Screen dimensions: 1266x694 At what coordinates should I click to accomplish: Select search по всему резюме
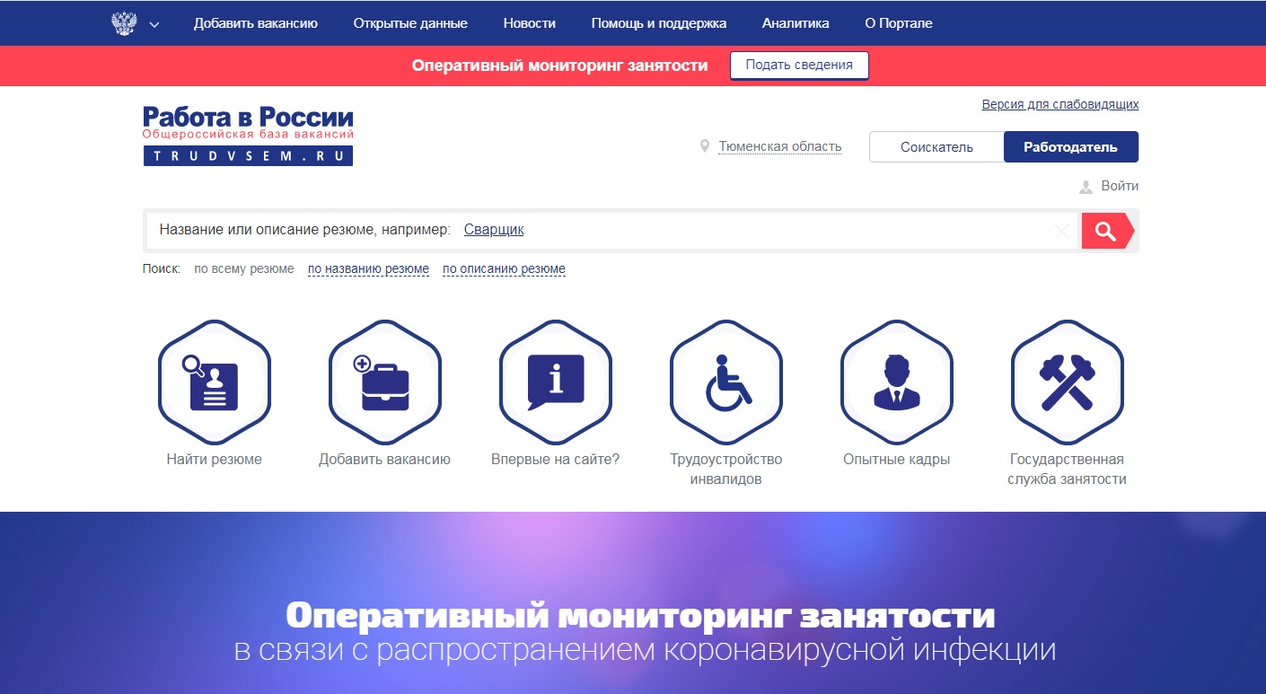244,268
